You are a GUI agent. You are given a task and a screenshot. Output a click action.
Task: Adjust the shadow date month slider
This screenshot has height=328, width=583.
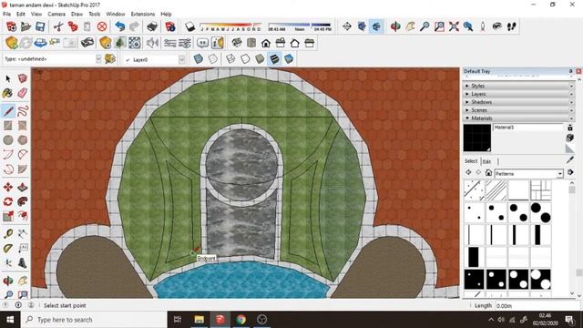230,26
